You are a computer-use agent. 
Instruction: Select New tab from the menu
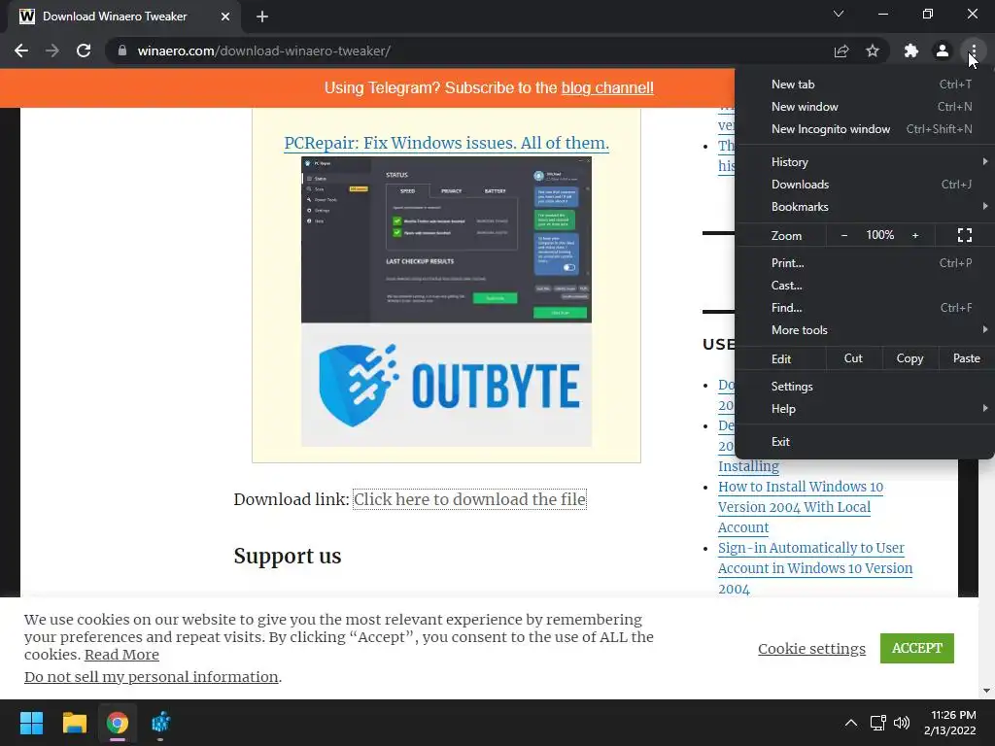864,85
